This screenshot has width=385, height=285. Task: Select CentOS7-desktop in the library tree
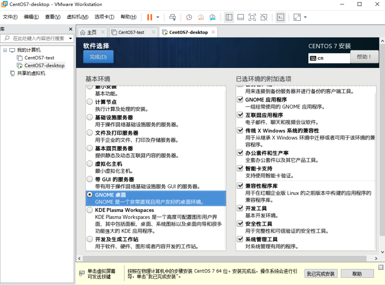coord(44,65)
